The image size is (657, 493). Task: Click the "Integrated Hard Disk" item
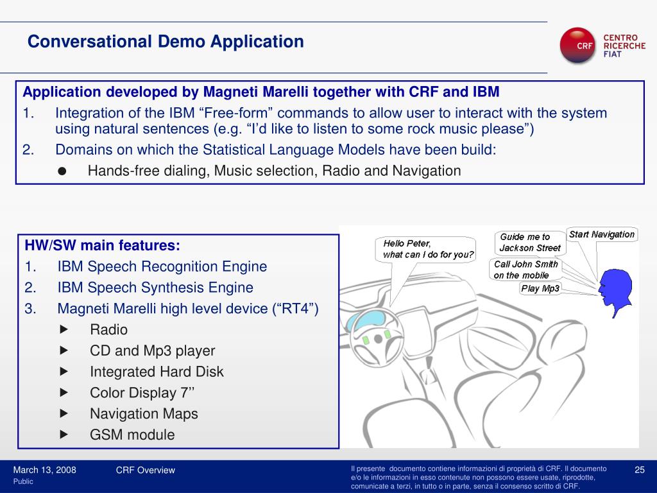(157, 372)
